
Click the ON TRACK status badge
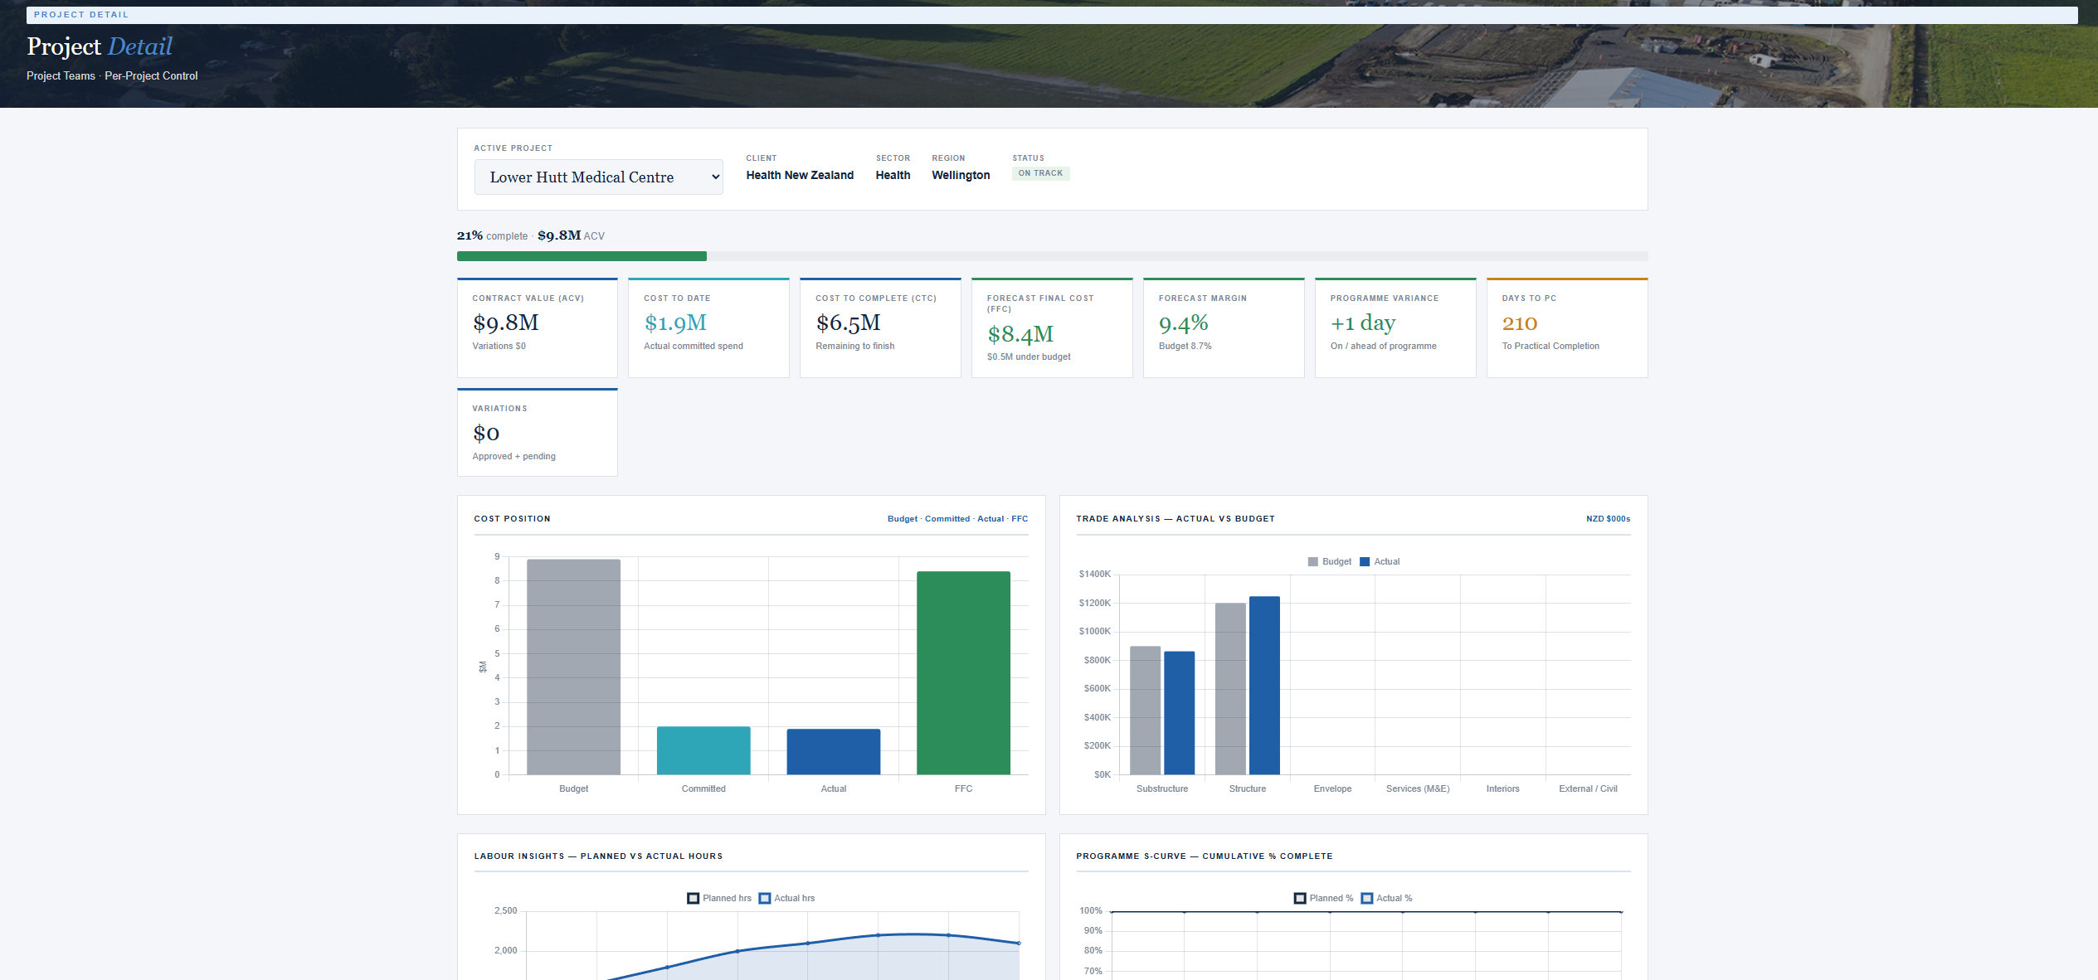pyautogui.click(x=1040, y=173)
